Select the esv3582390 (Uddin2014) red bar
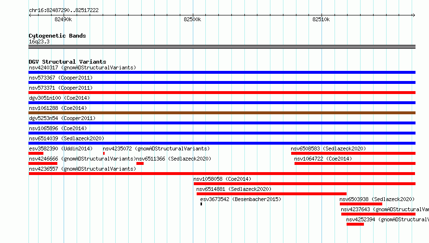 pyautogui.click(x=36, y=153)
